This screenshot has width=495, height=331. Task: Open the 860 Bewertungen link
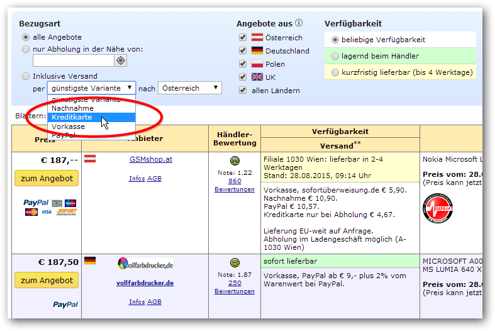point(235,185)
